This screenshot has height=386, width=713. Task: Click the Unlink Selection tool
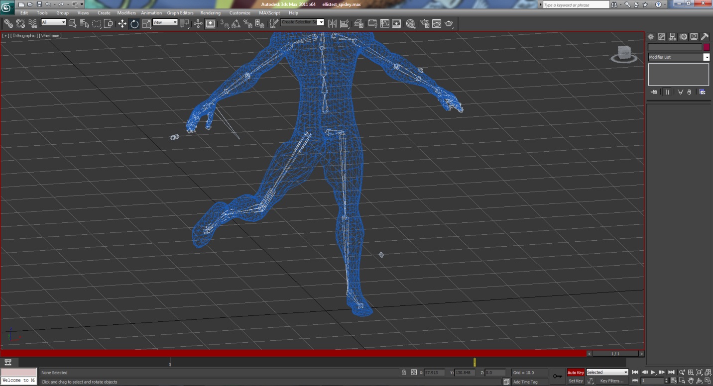point(20,23)
